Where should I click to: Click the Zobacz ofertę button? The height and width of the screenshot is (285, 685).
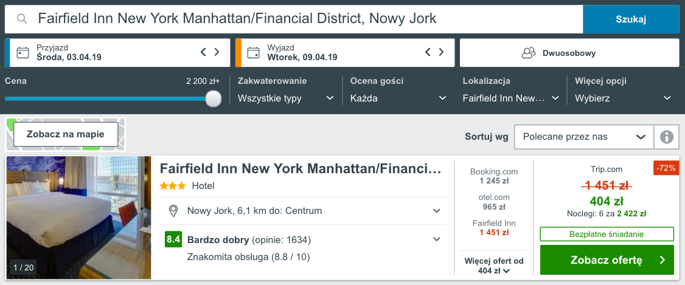pyautogui.click(x=607, y=260)
